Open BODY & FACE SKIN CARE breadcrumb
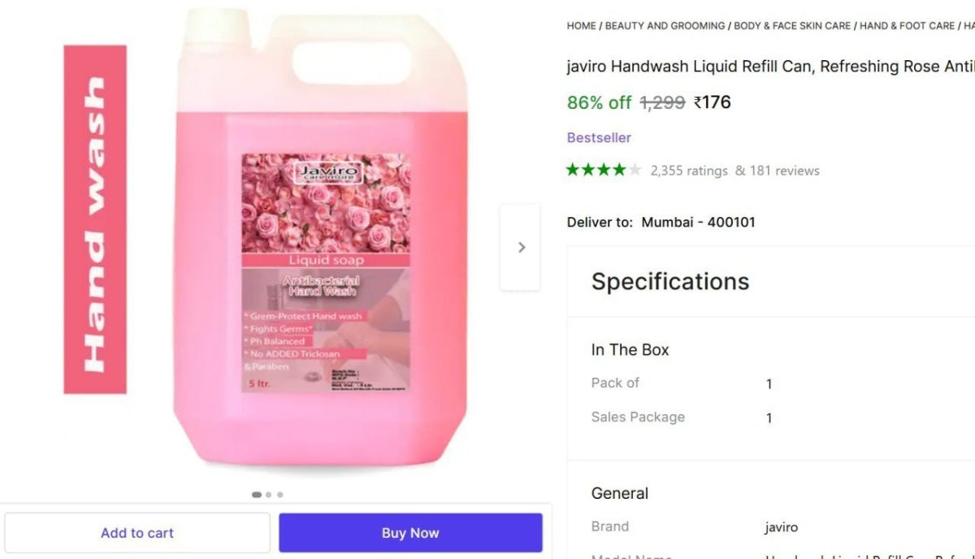This screenshot has height=559, width=975. tap(792, 26)
